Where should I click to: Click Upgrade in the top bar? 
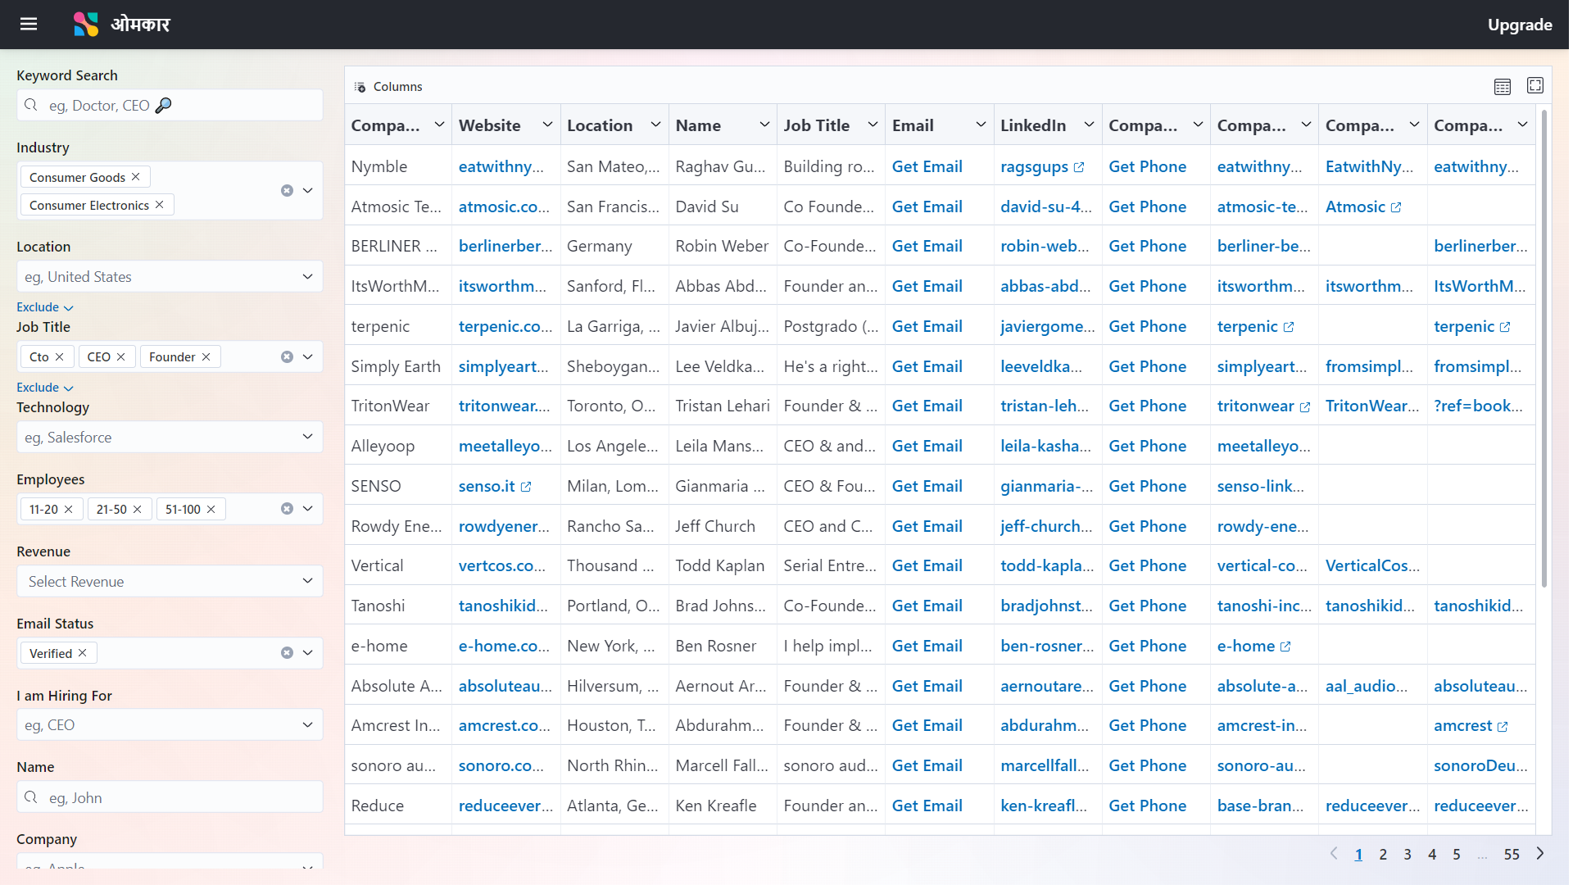1520,25
